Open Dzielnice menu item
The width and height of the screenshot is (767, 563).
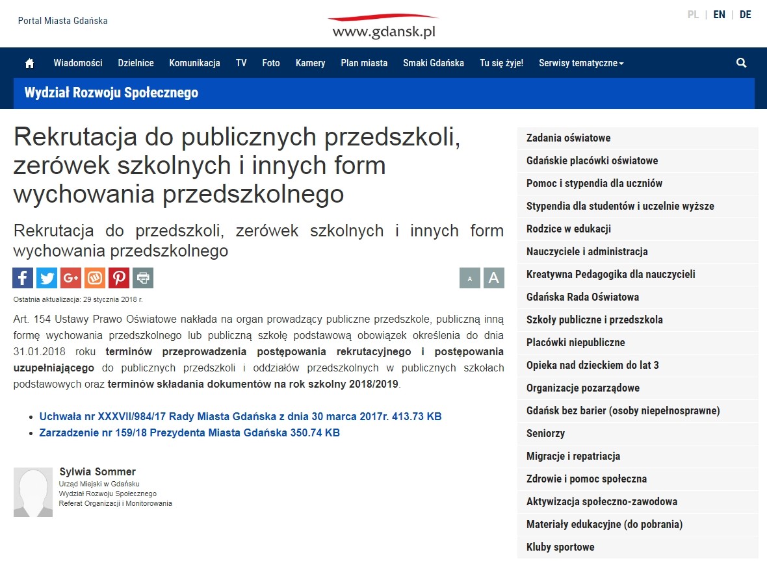135,63
